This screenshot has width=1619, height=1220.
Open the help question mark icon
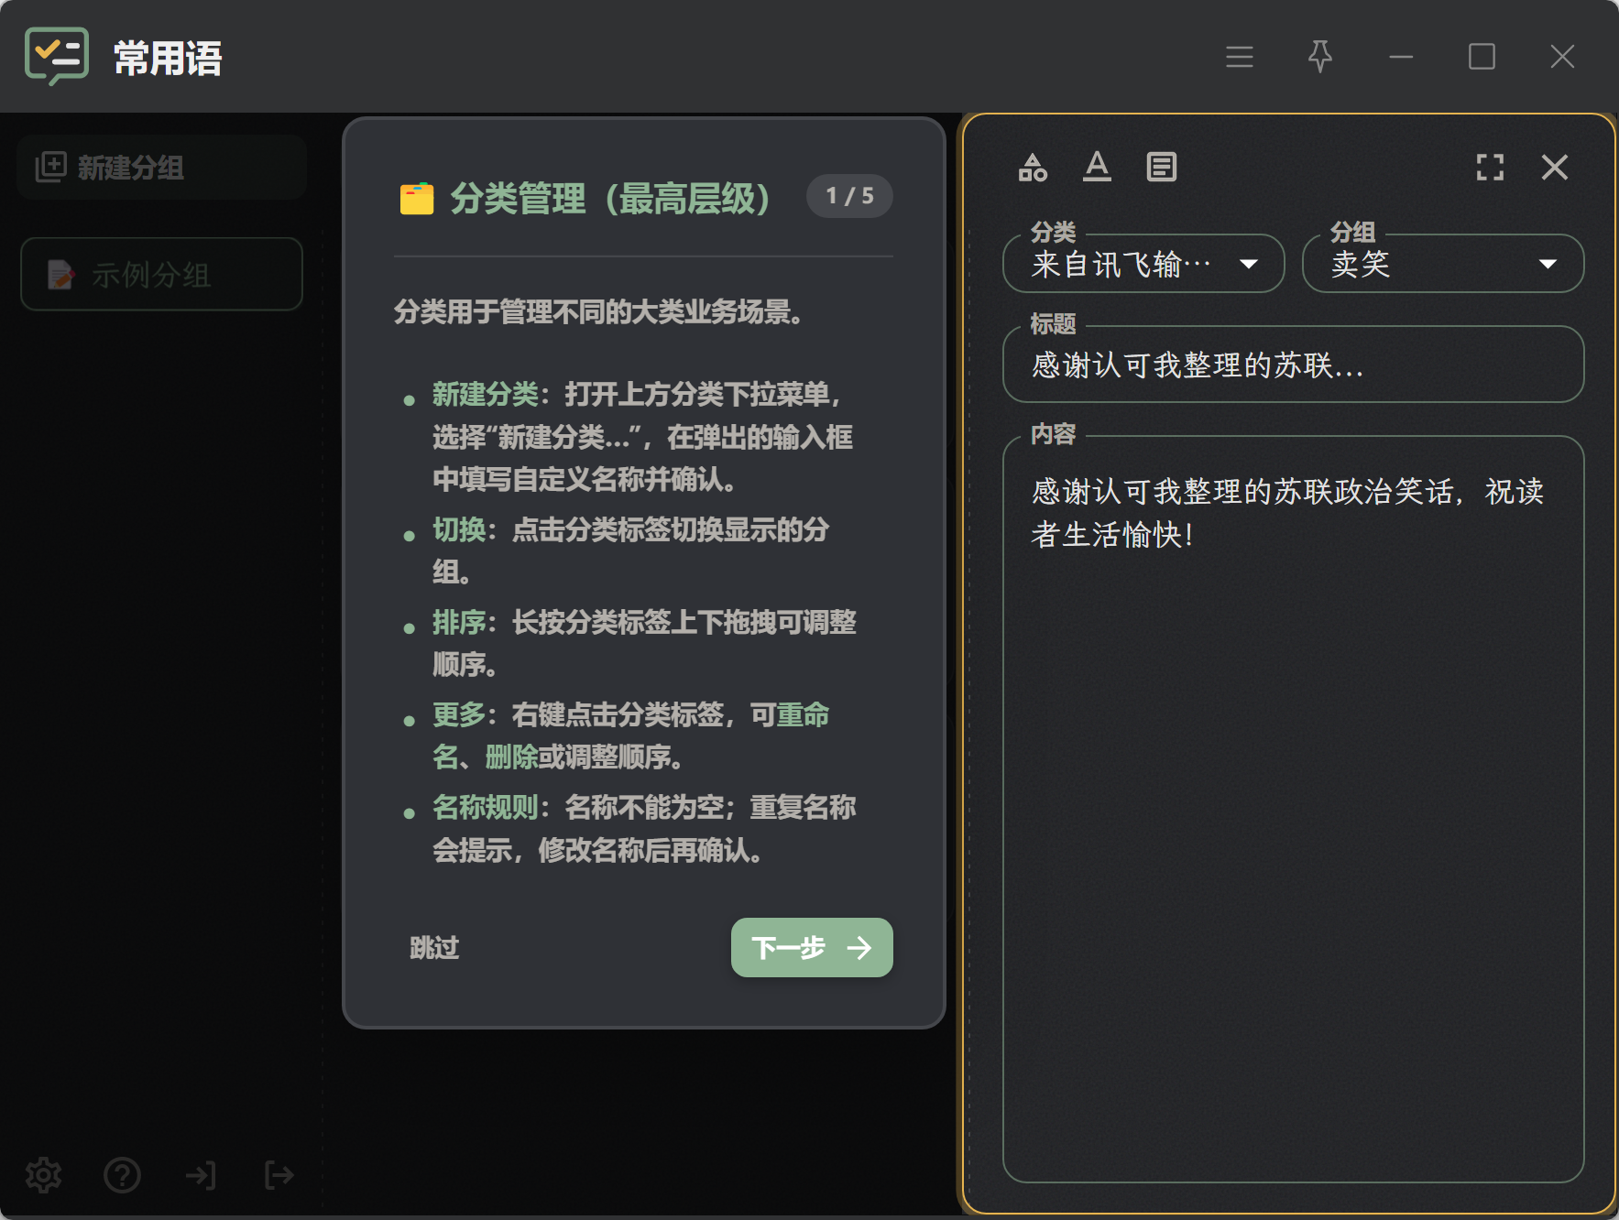[122, 1174]
